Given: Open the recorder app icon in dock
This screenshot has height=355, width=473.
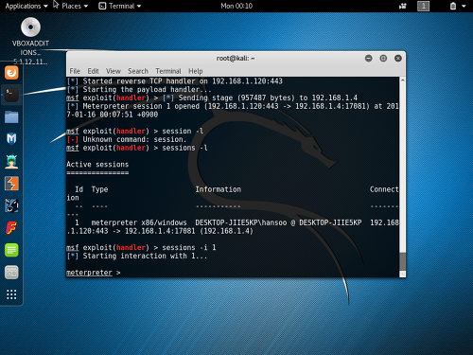Looking at the screenshot, I should click(x=11, y=273).
